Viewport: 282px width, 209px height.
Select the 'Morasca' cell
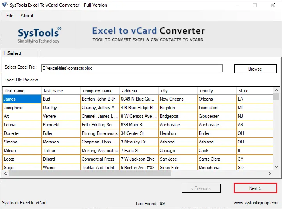click(61, 142)
